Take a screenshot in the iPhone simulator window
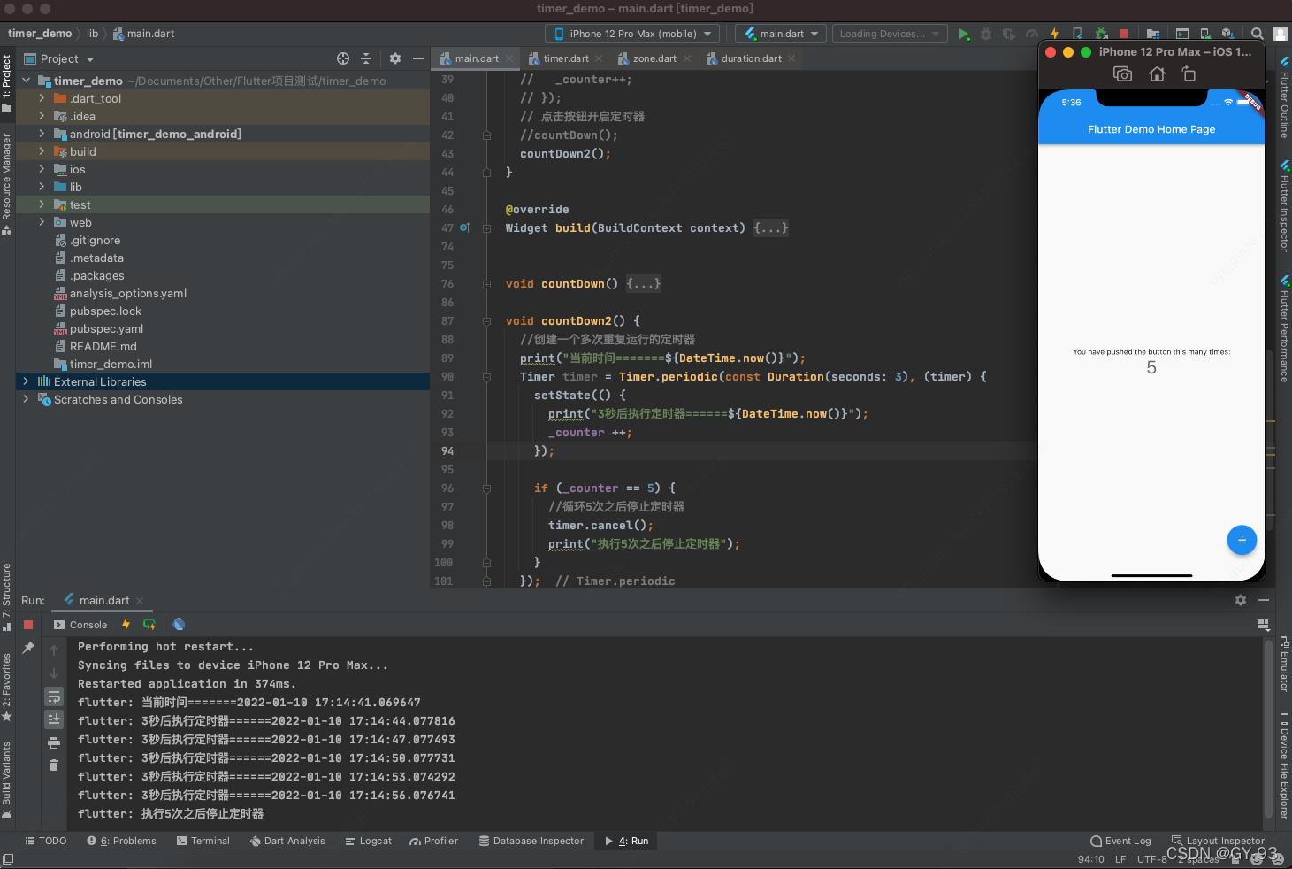Screen dimensions: 1292x869 1122,74
